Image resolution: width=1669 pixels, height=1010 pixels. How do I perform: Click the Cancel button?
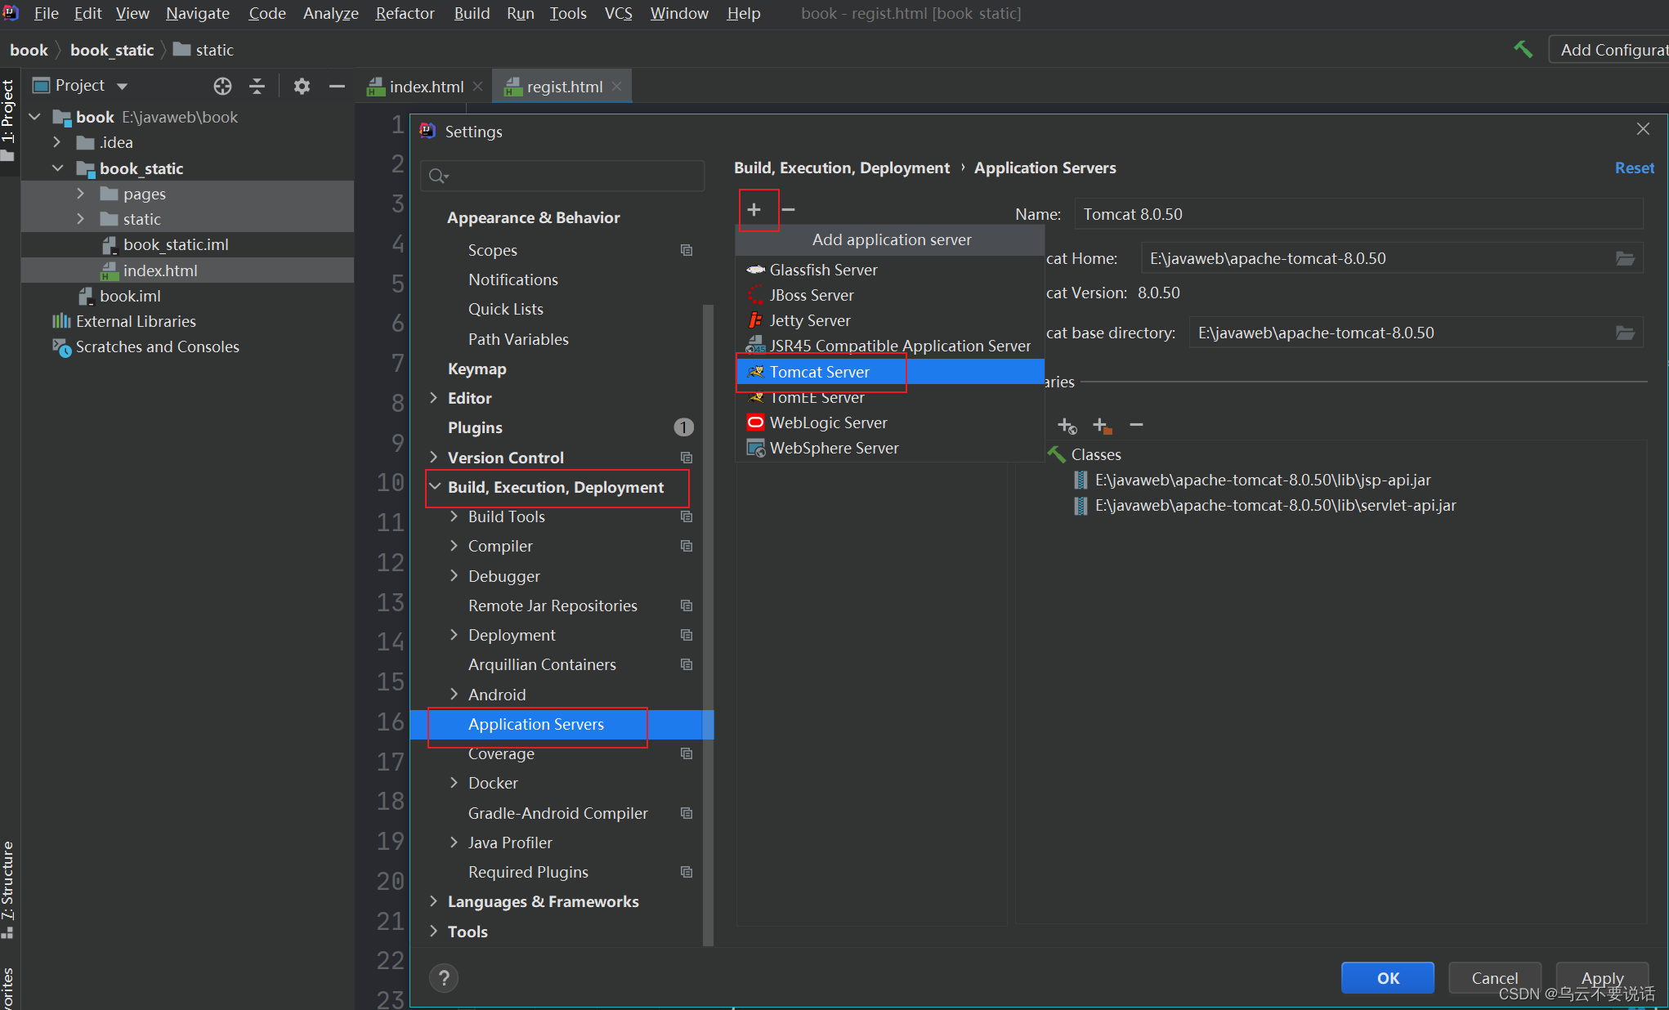1494,978
